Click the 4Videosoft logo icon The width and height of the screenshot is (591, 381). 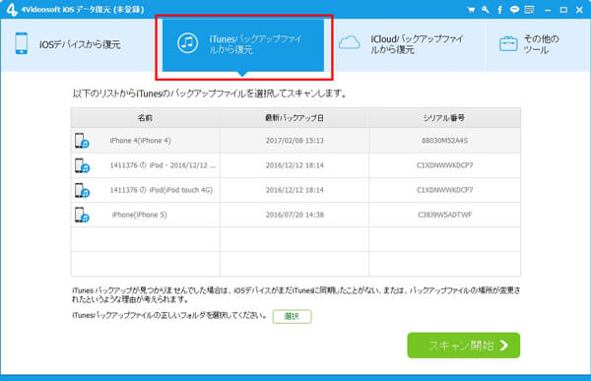(11, 10)
